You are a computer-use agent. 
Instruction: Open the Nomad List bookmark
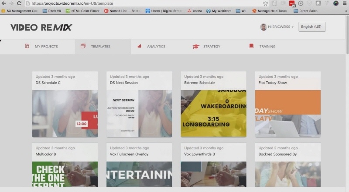[122, 11]
